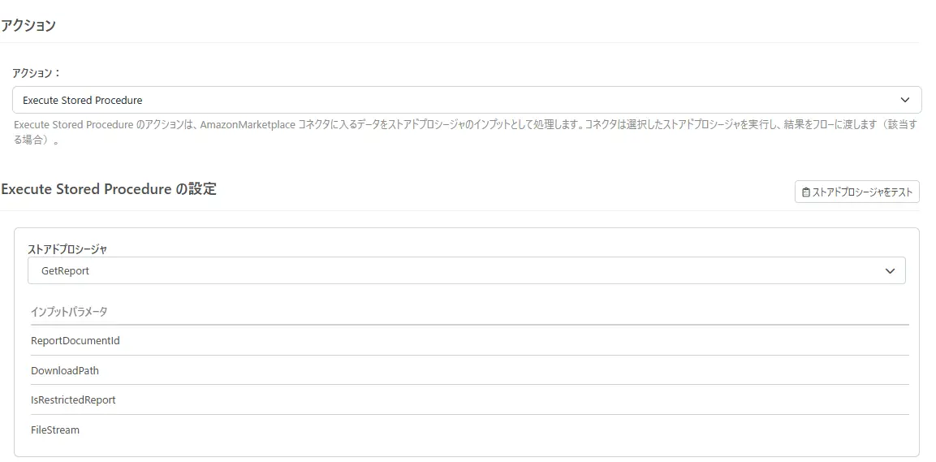Click the アクション section heading
The width and height of the screenshot is (936, 462).
pyautogui.click(x=28, y=25)
